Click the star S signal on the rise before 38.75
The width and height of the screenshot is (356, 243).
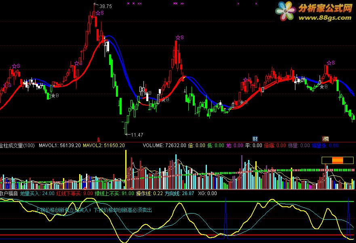[x=78, y=63]
